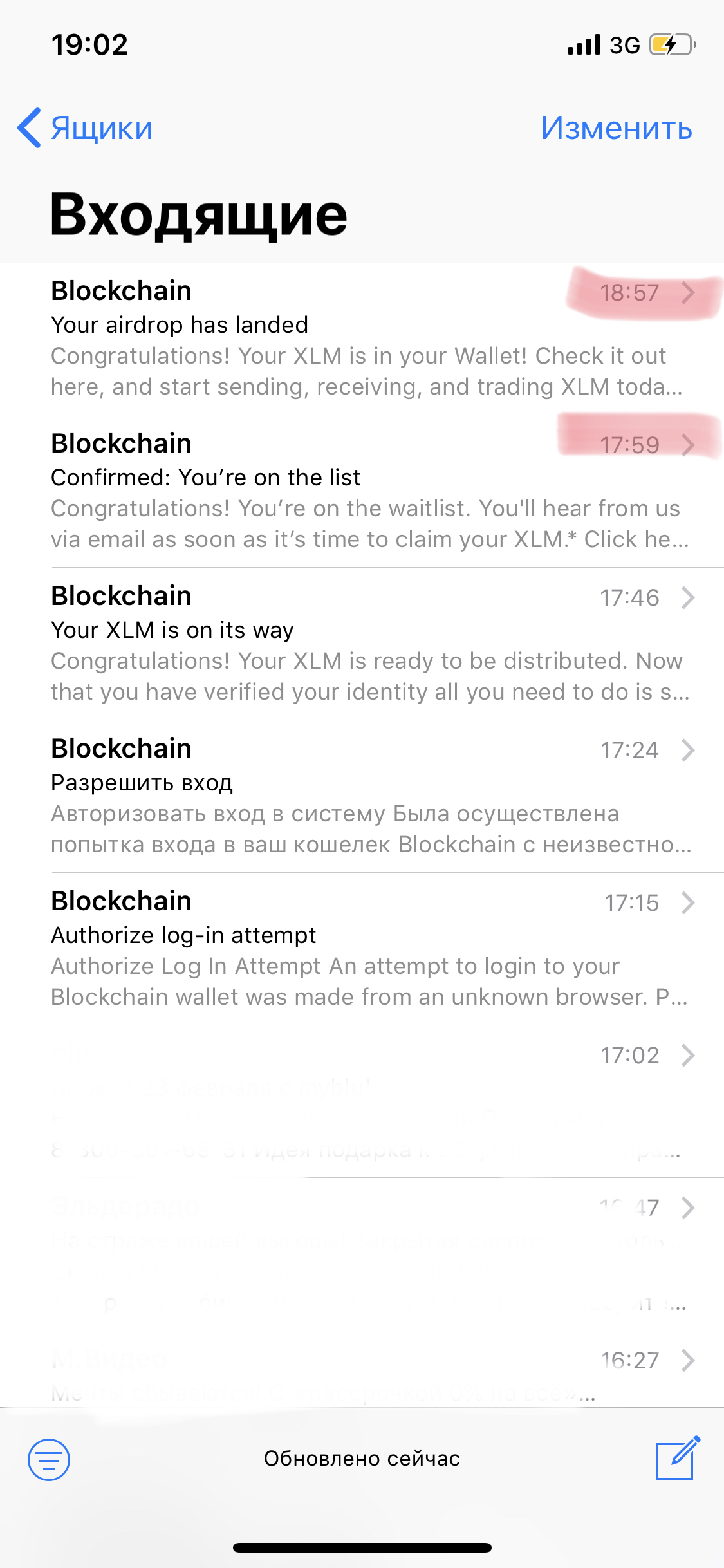
Task: Tap Изменить to edit the inbox
Action: tap(616, 127)
